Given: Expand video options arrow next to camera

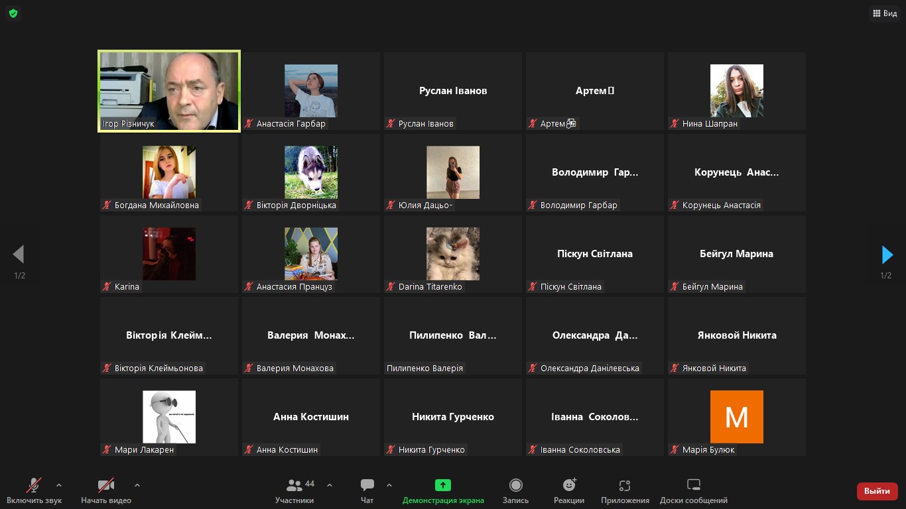Looking at the screenshot, I should tap(137, 485).
